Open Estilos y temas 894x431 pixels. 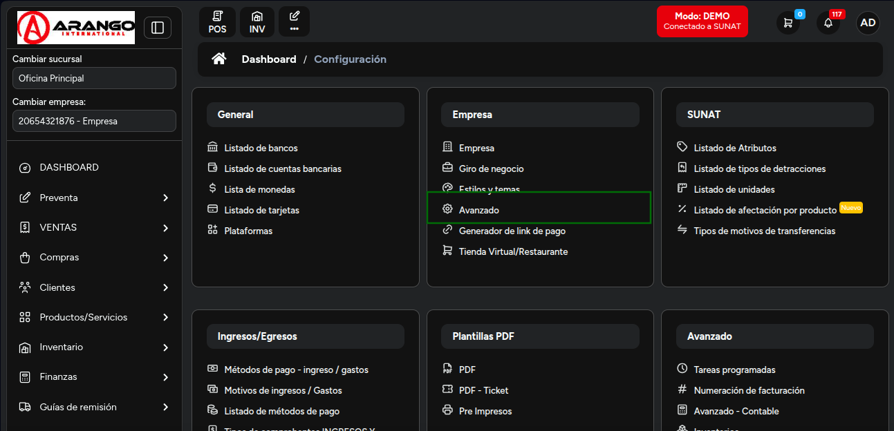click(x=490, y=189)
